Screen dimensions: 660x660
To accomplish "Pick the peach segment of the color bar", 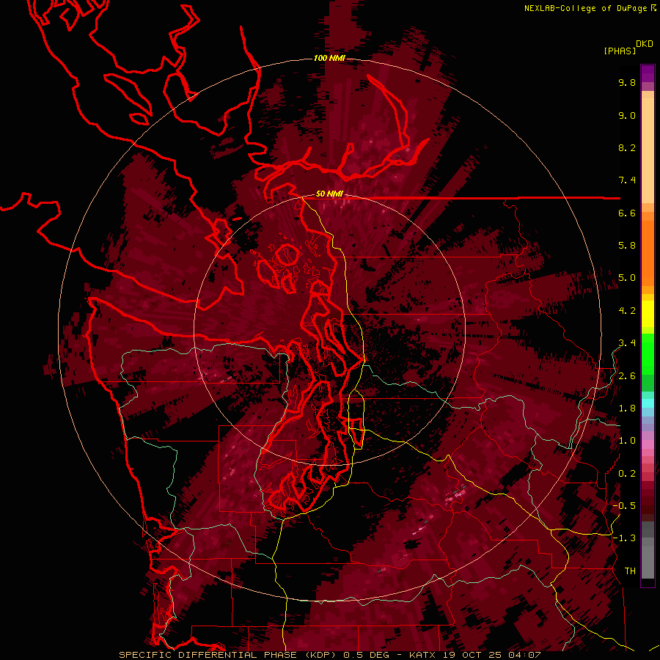I will (648, 152).
